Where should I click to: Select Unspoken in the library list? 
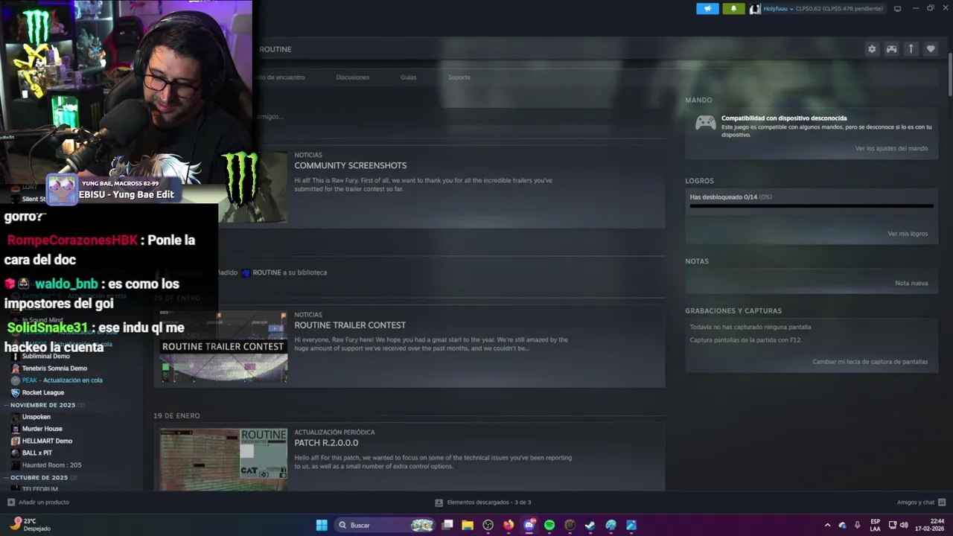36,417
